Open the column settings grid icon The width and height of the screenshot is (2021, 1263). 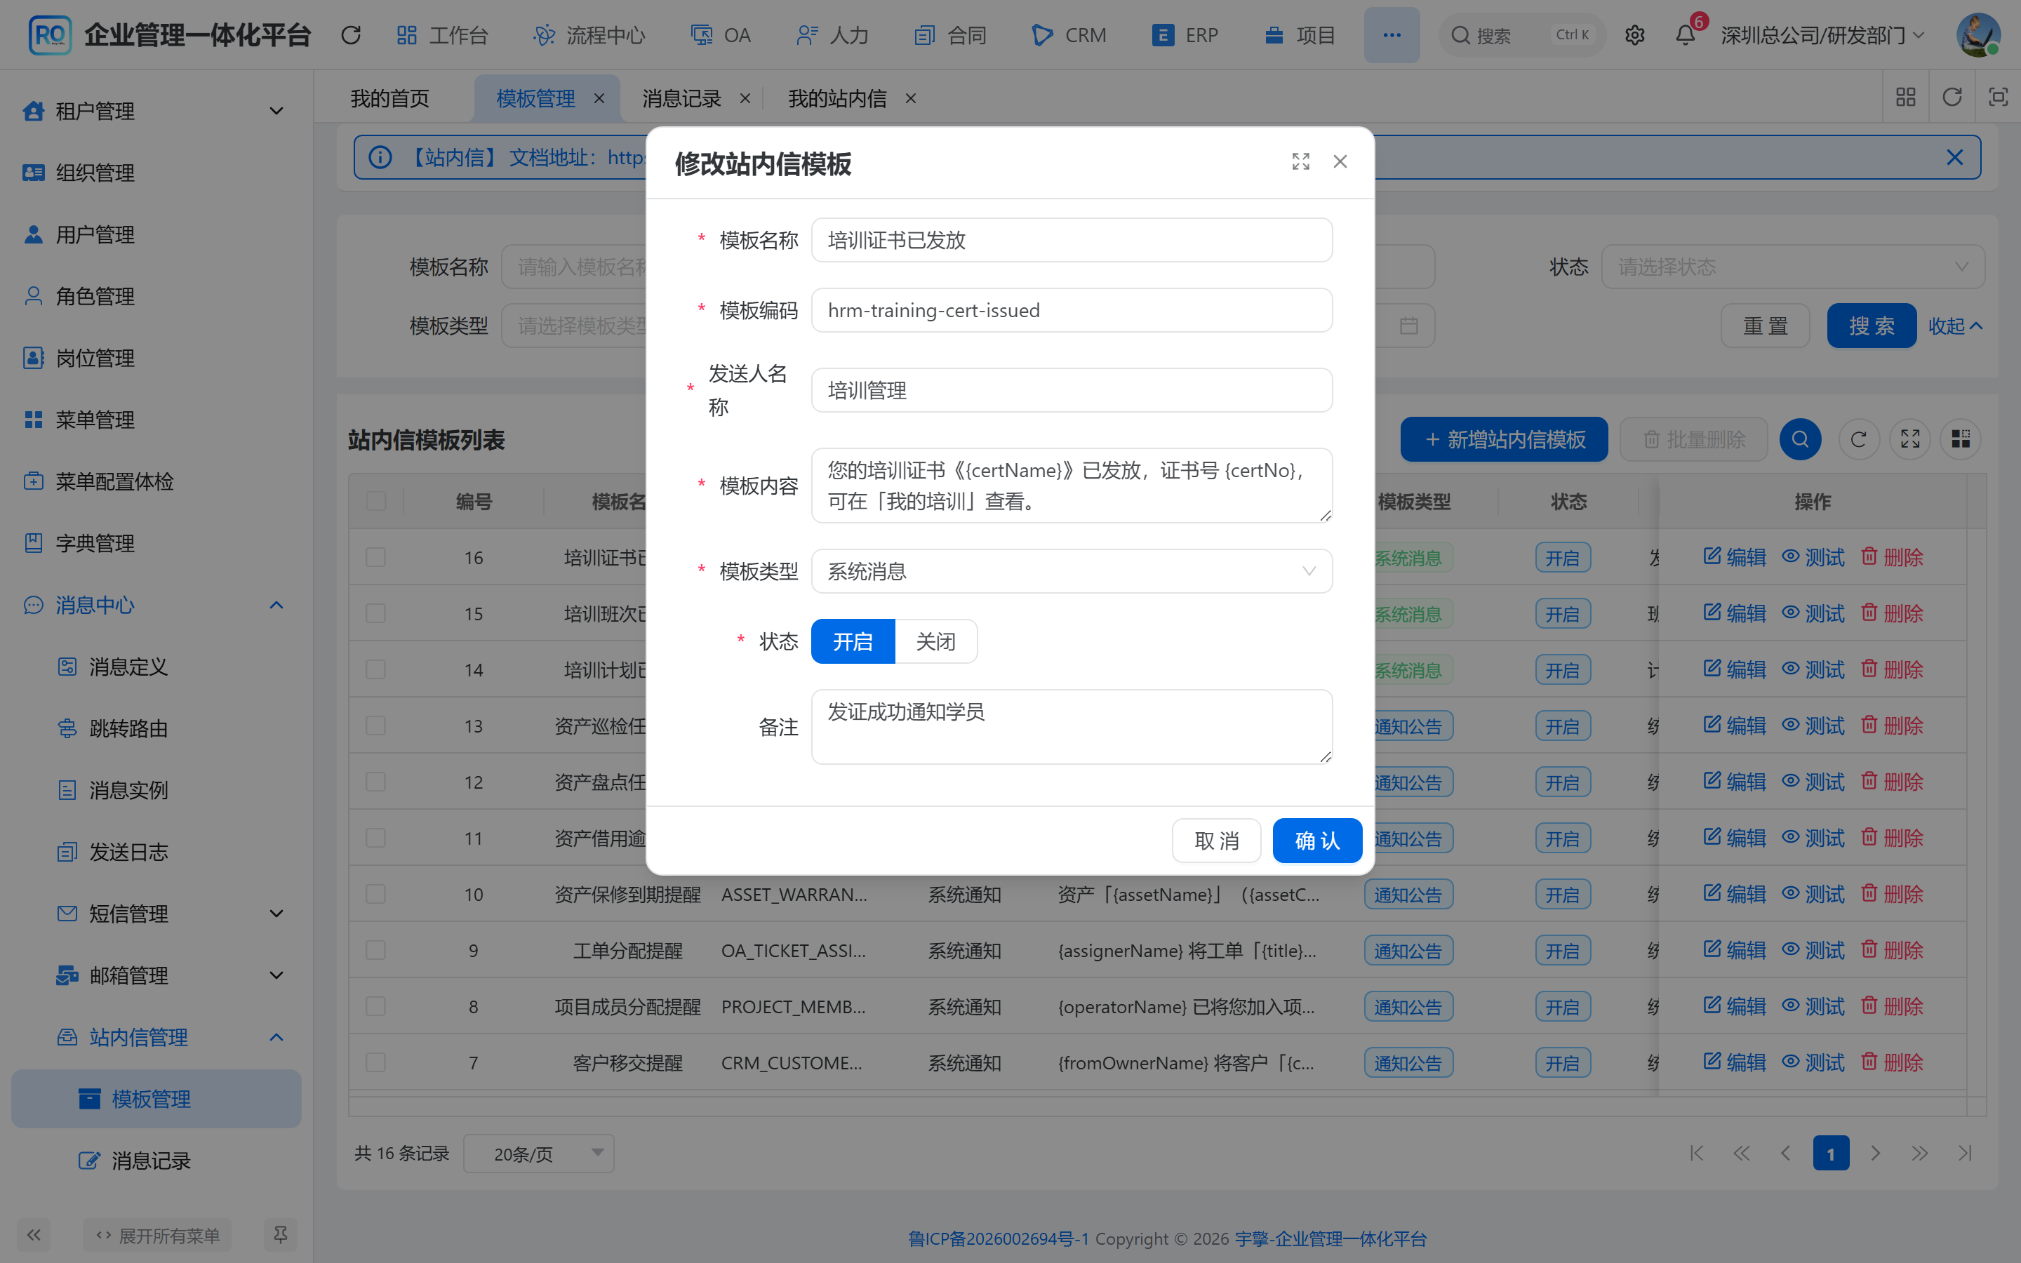tap(1960, 439)
